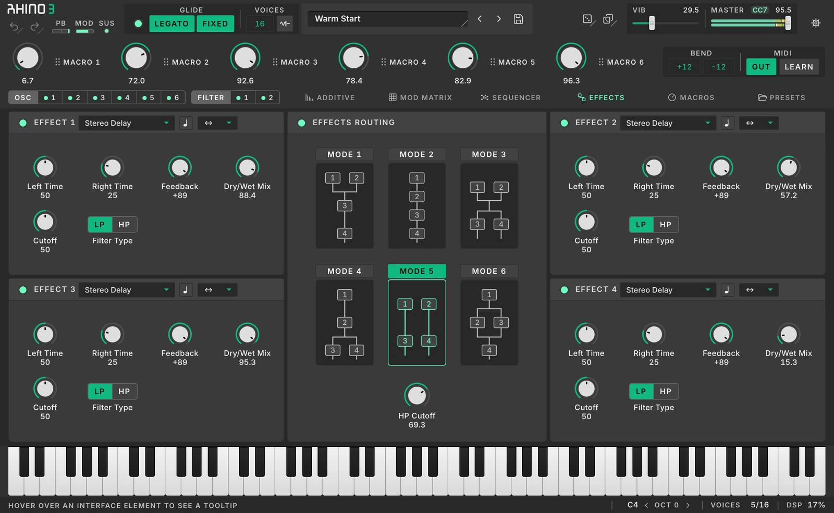The width and height of the screenshot is (834, 513).
Task: Select oscillator 3 tab
Action: point(99,97)
